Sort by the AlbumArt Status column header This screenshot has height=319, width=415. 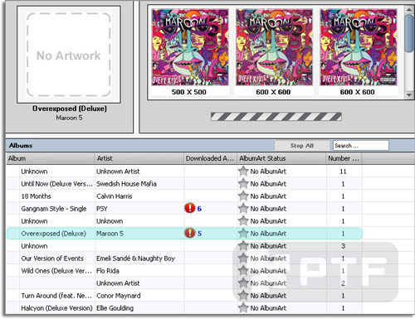[281, 158]
